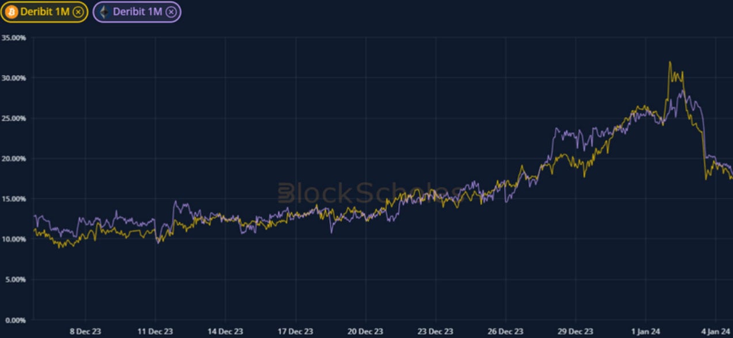Click the Bitcoin icon in the yellow chip

click(x=12, y=11)
